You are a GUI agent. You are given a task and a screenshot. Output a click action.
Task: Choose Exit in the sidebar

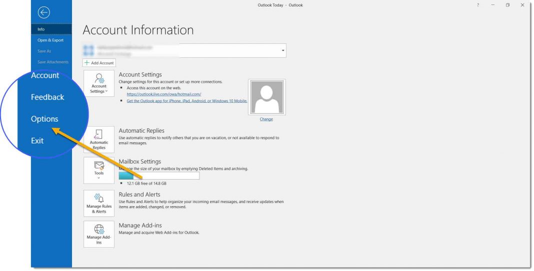pyautogui.click(x=37, y=141)
